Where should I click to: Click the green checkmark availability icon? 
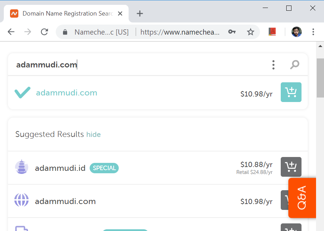[22, 92]
